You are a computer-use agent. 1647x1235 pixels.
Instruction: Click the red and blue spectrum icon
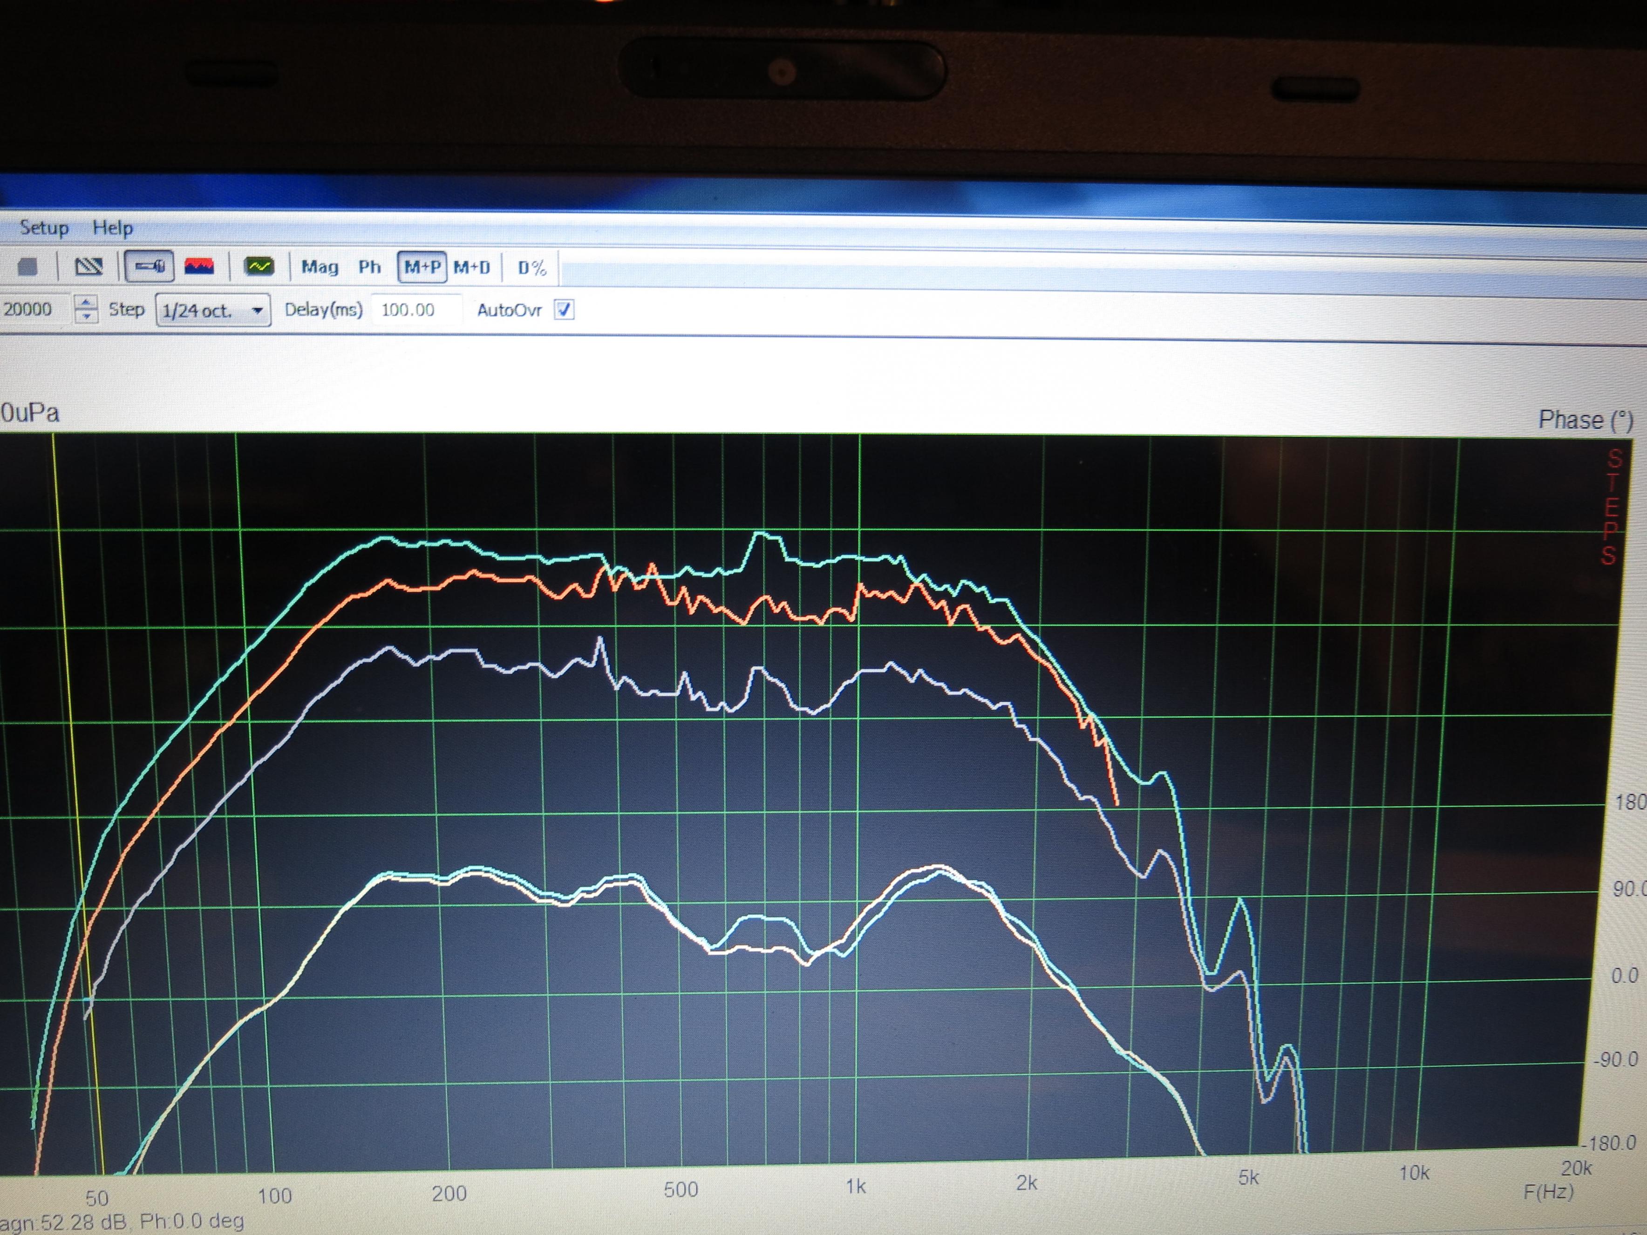199,266
